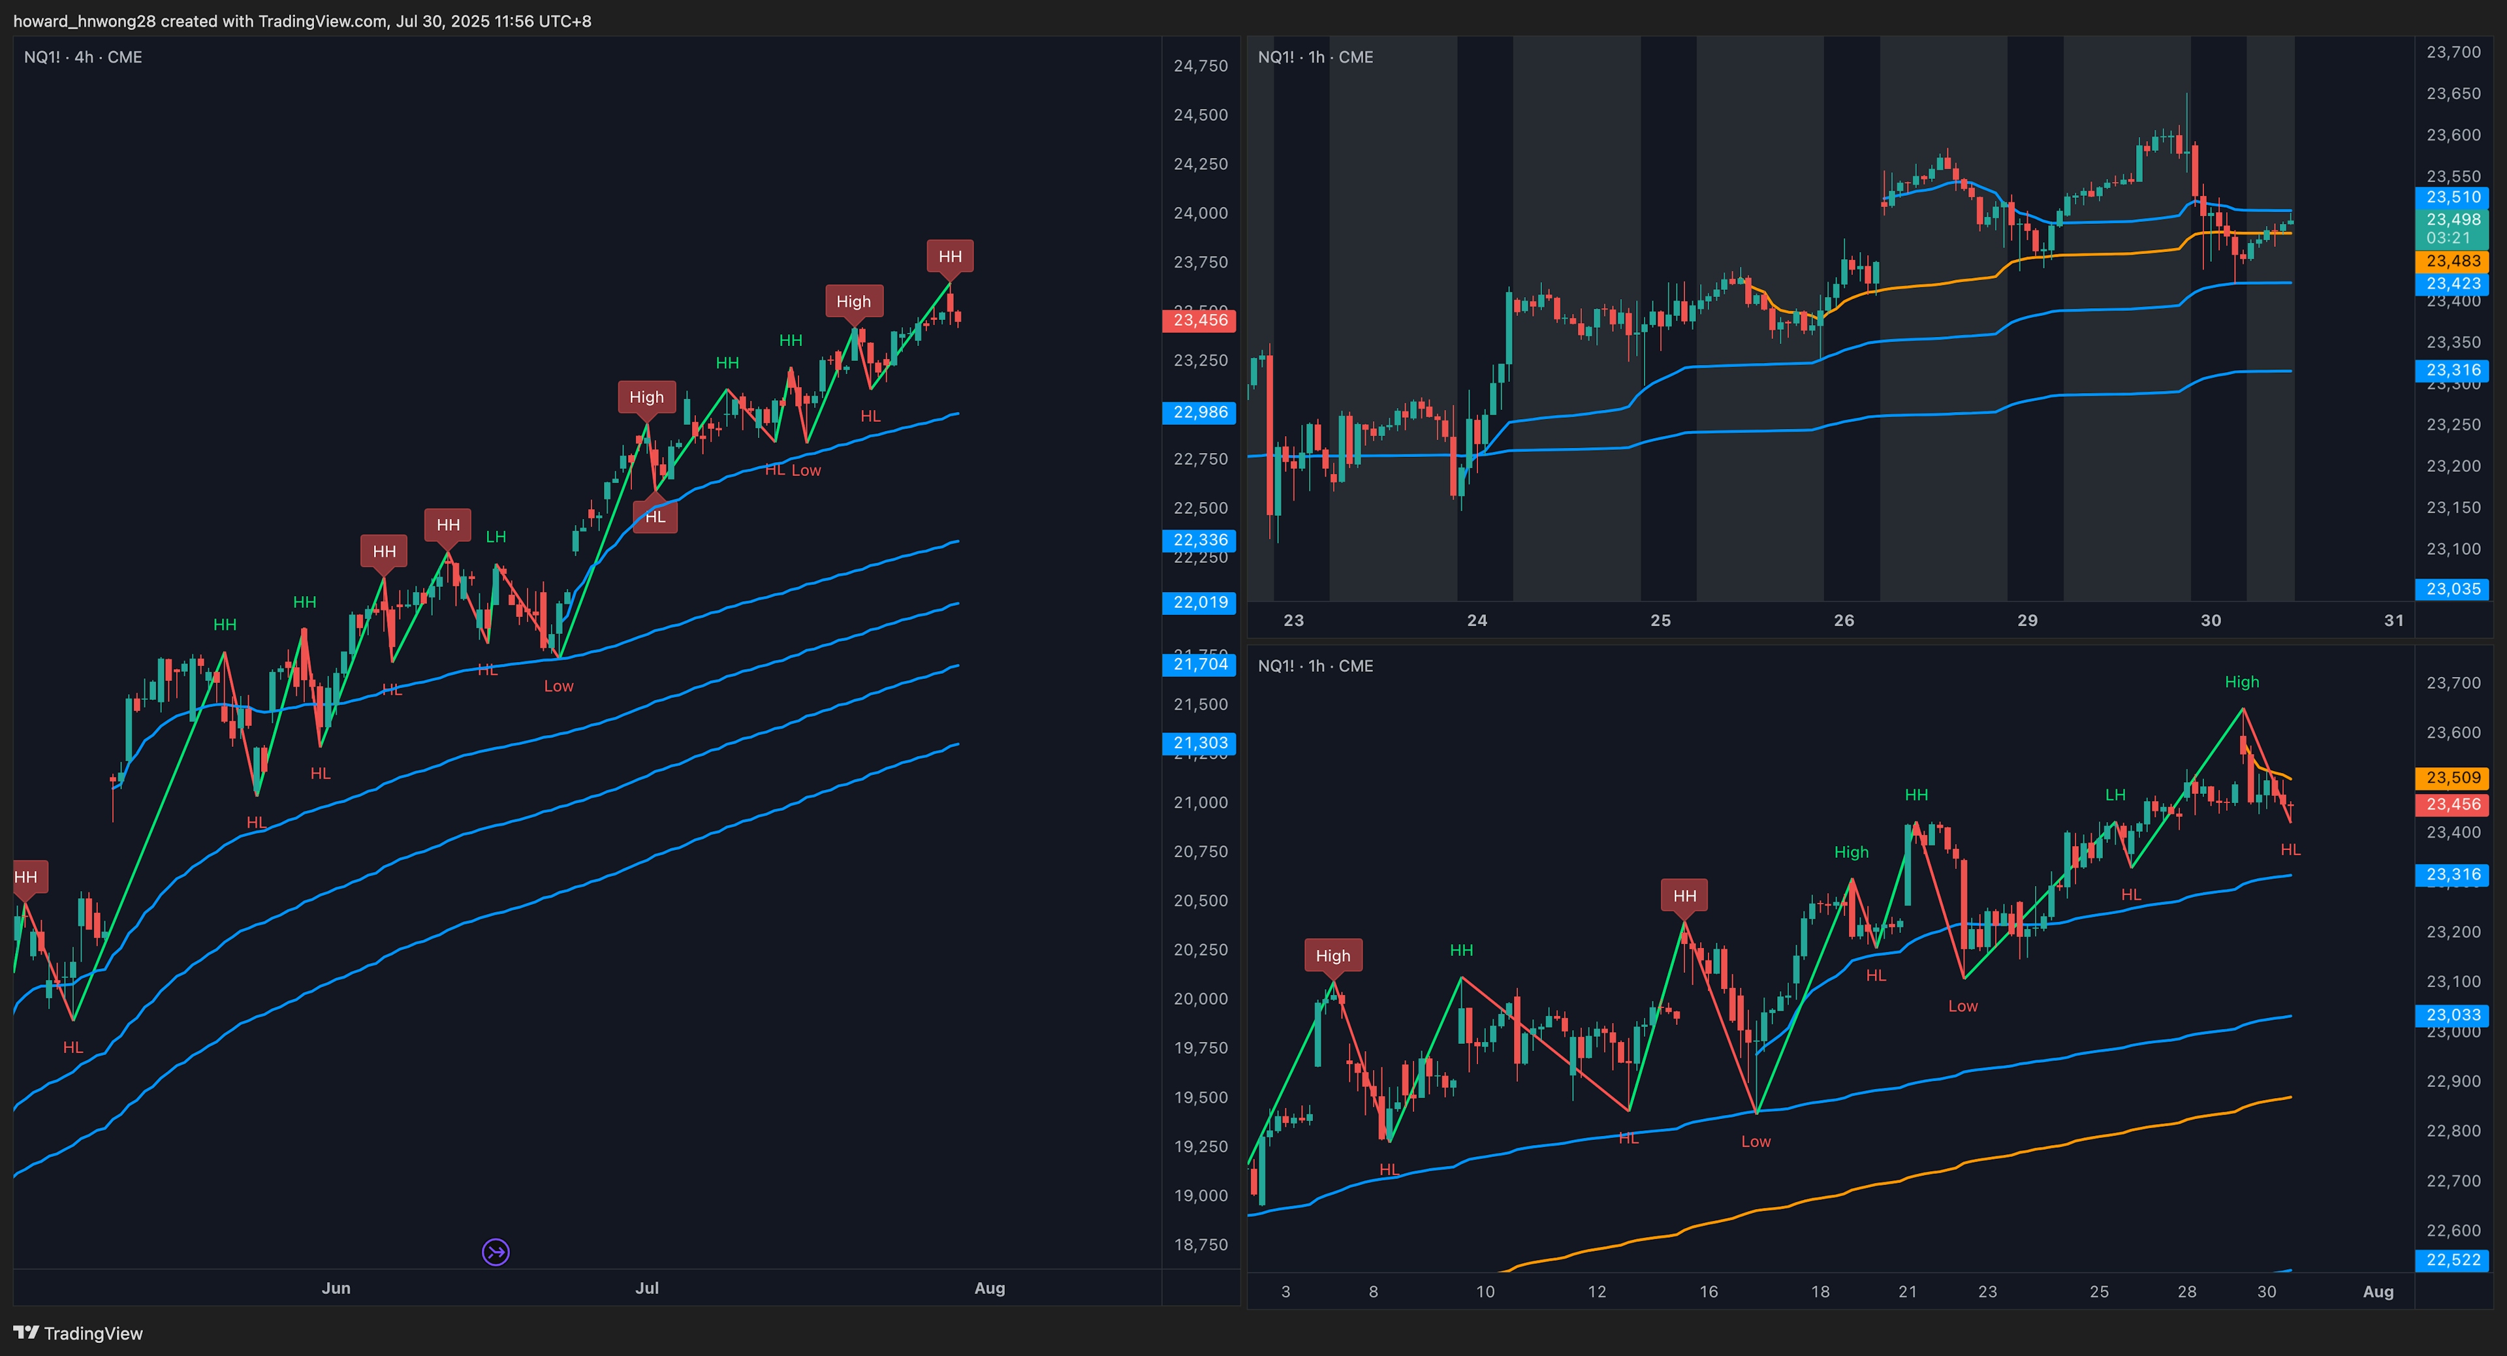Click the blue 23,423 price label on the top right chart

[2453, 283]
